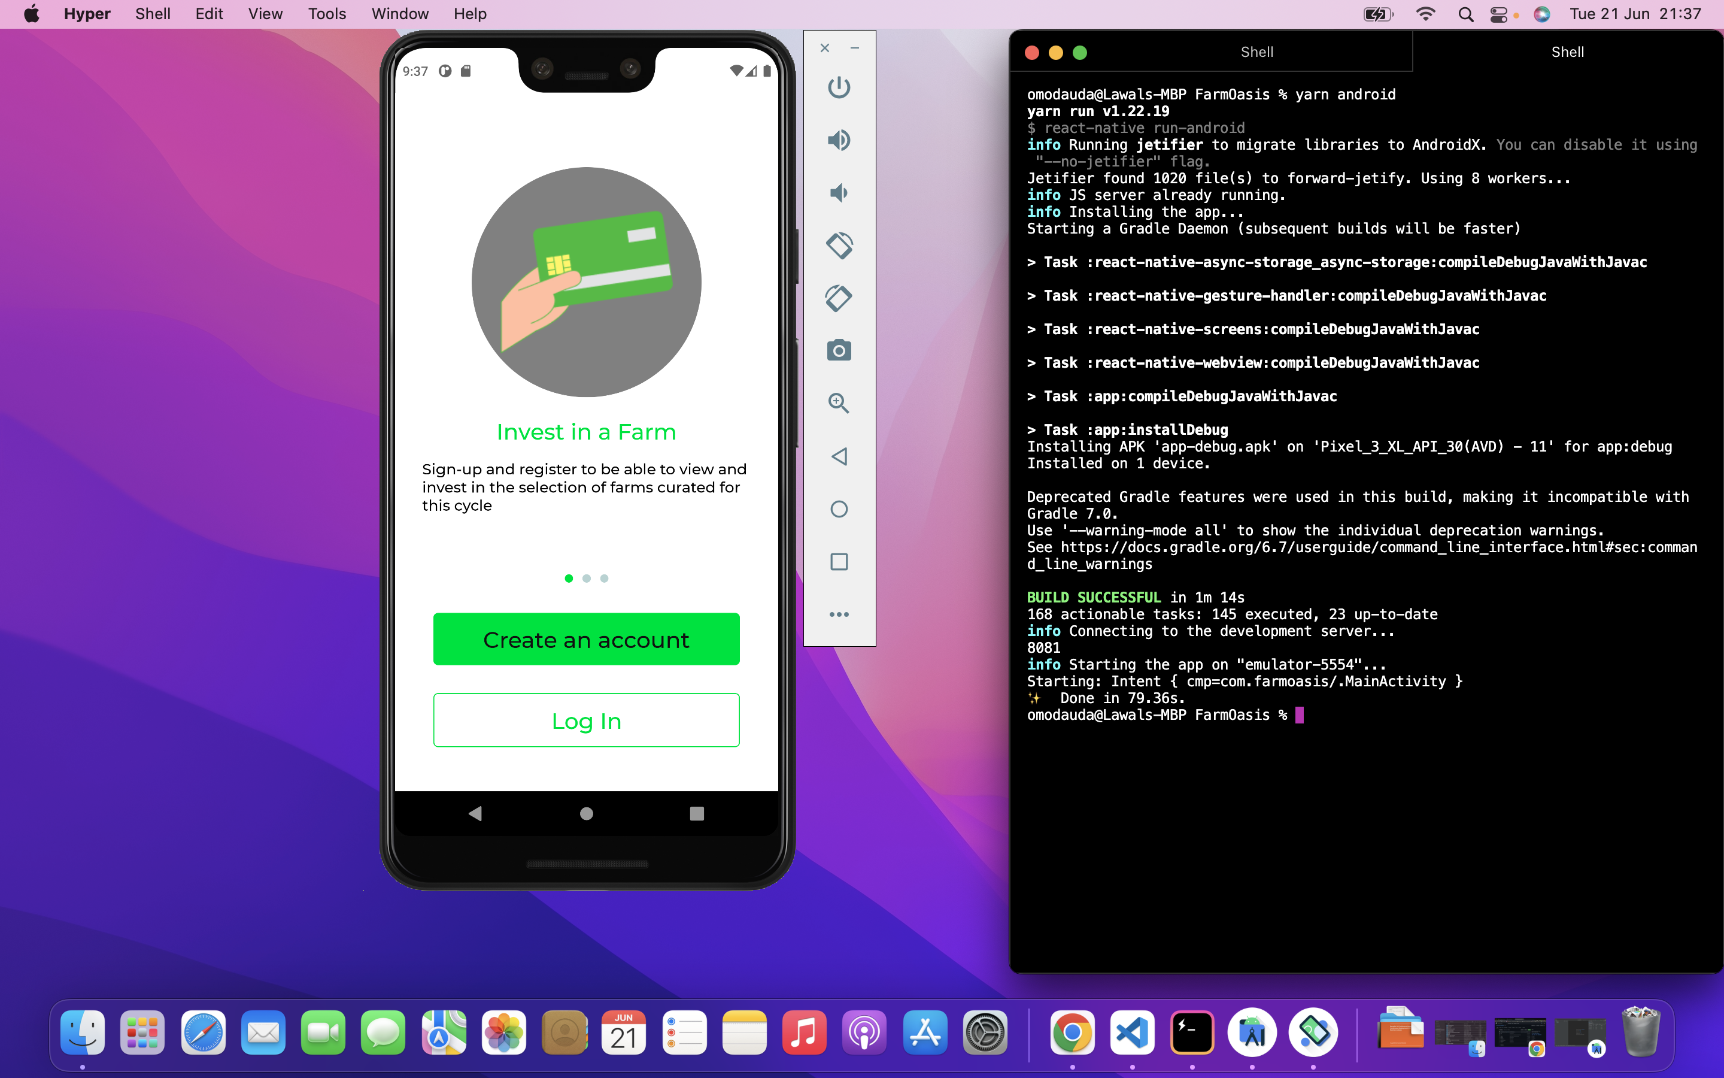Toggle the second onboarding carousel dot
1724x1078 pixels.
pyautogui.click(x=586, y=579)
